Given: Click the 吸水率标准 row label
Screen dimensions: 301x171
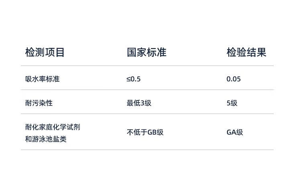Looking at the screenshot, I should tap(42, 79).
